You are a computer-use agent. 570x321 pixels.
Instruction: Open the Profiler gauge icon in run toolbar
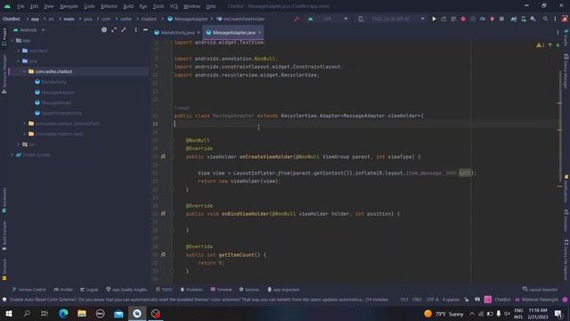483,19
